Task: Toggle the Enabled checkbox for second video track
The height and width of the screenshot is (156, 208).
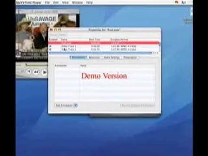Action: click(x=50, y=49)
